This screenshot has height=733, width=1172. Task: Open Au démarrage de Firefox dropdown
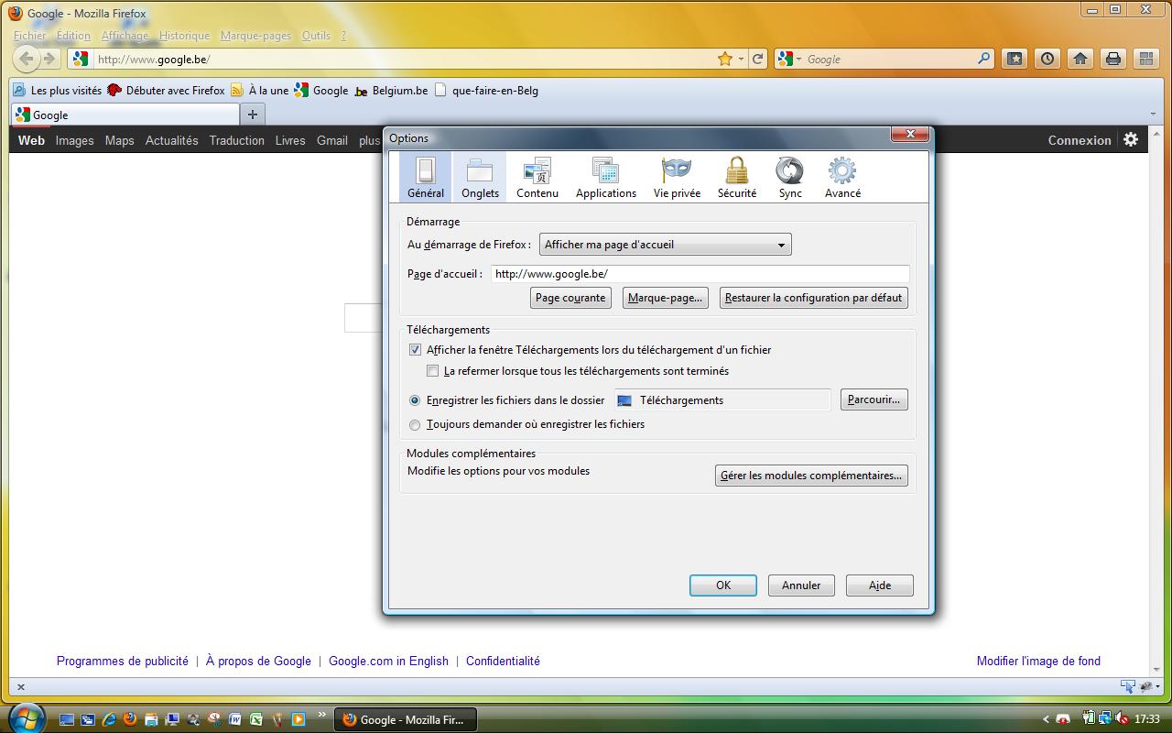click(665, 245)
